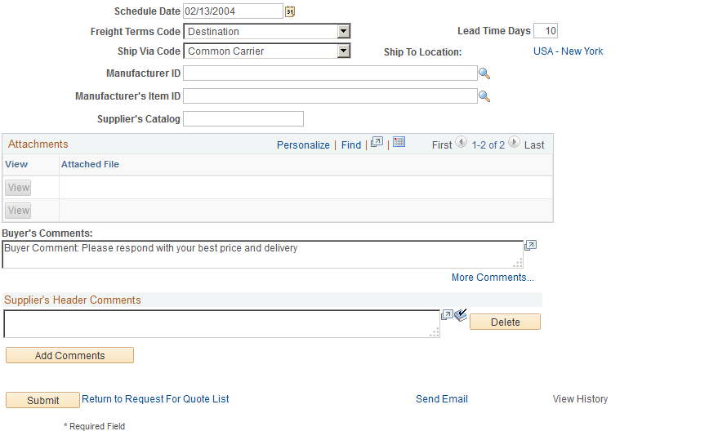Open the Ship Via Code dropdown

click(344, 51)
